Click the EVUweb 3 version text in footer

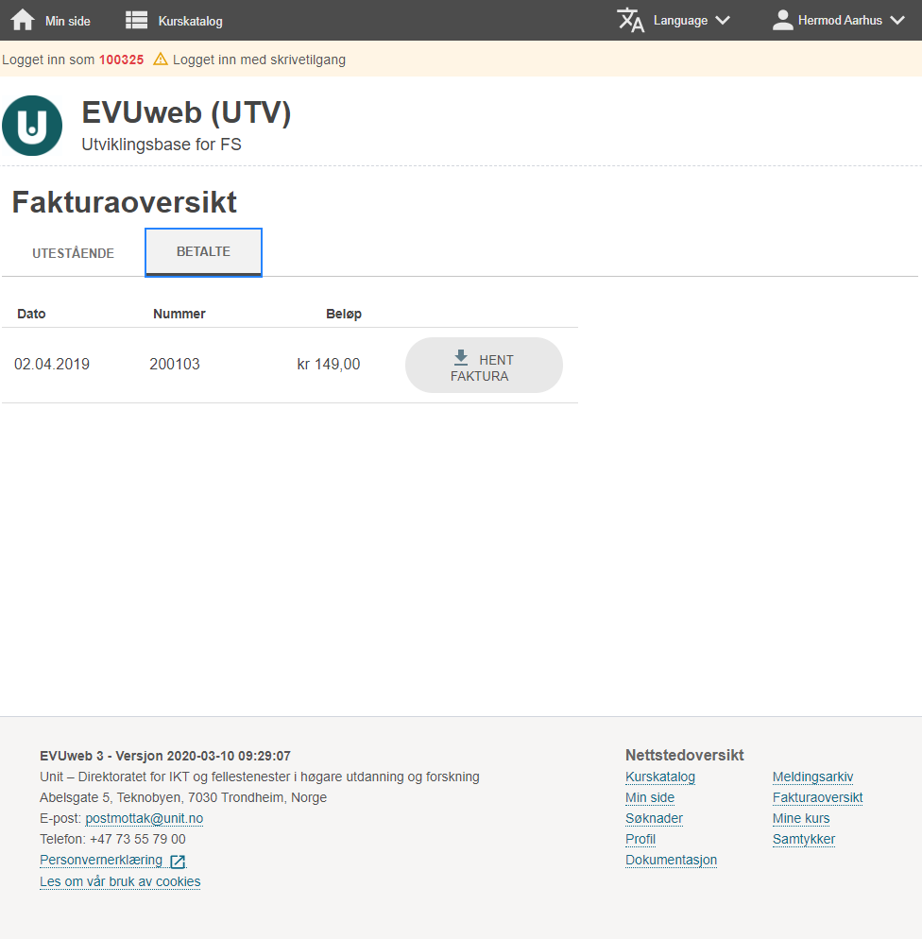coord(165,756)
